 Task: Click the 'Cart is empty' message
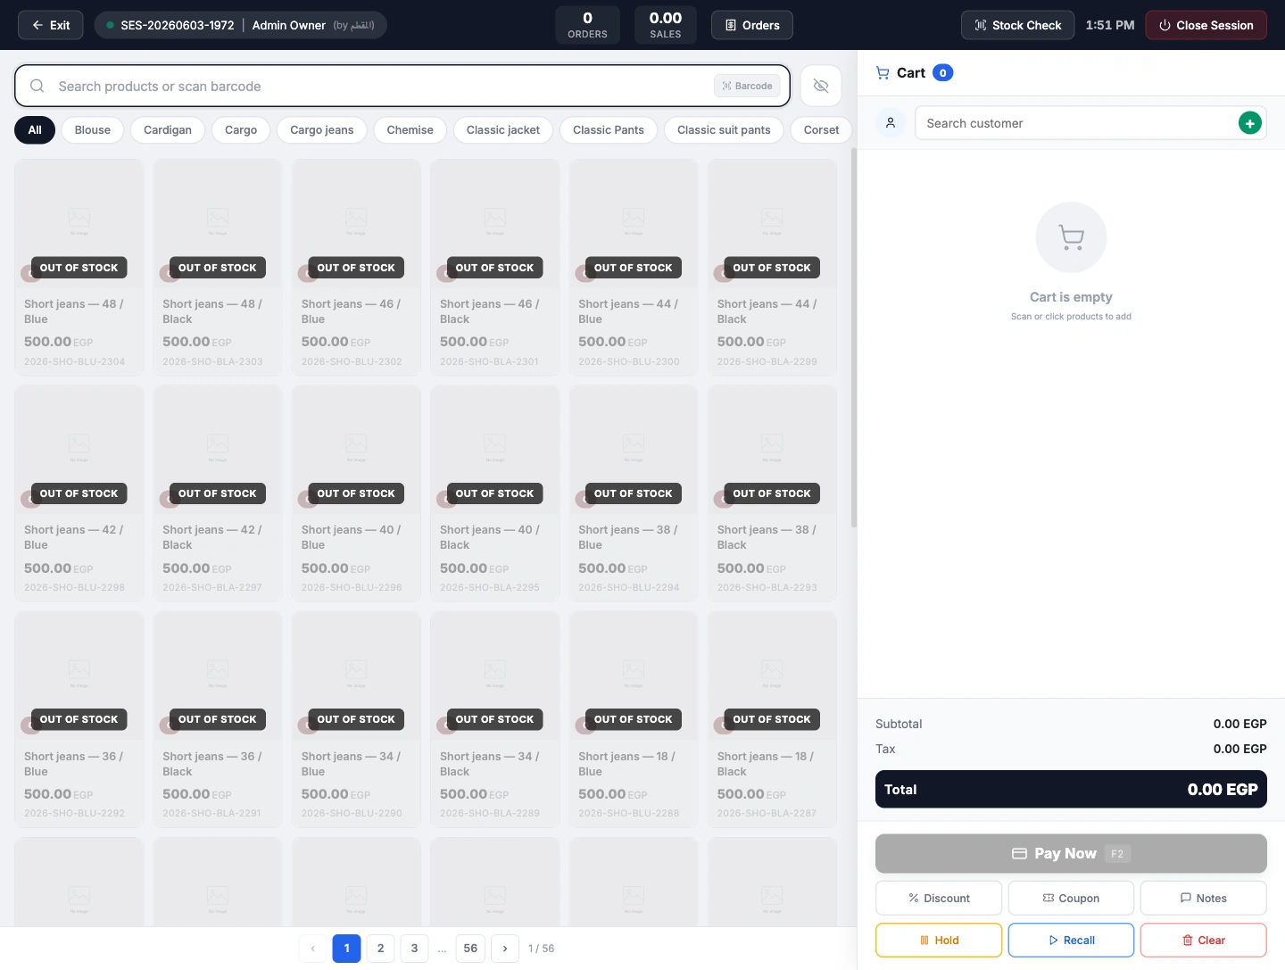coord(1071,297)
